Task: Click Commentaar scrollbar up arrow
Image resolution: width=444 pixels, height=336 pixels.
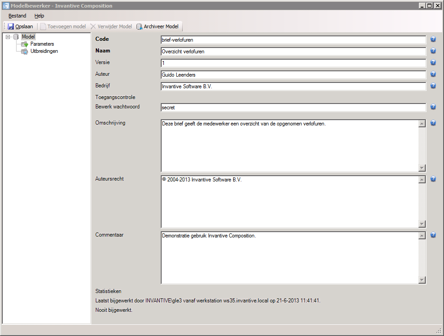Action: [422, 236]
